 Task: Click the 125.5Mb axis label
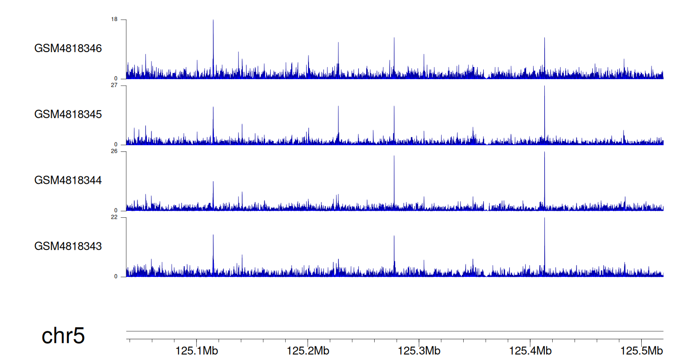coord(641,350)
